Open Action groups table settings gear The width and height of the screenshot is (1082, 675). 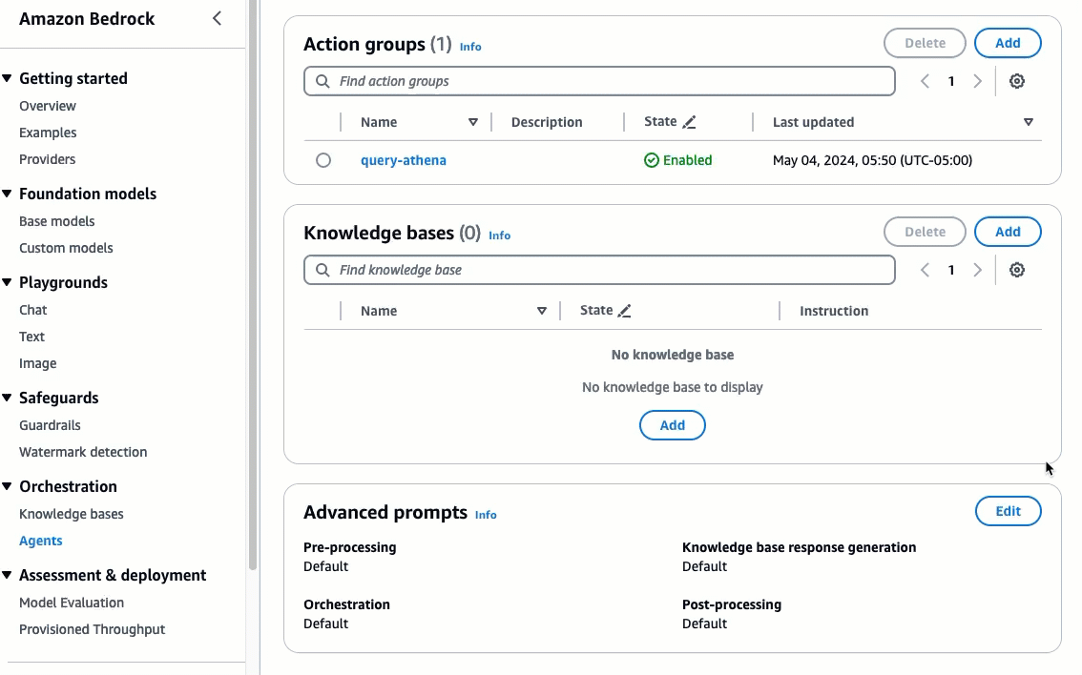[x=1016, y=81]
